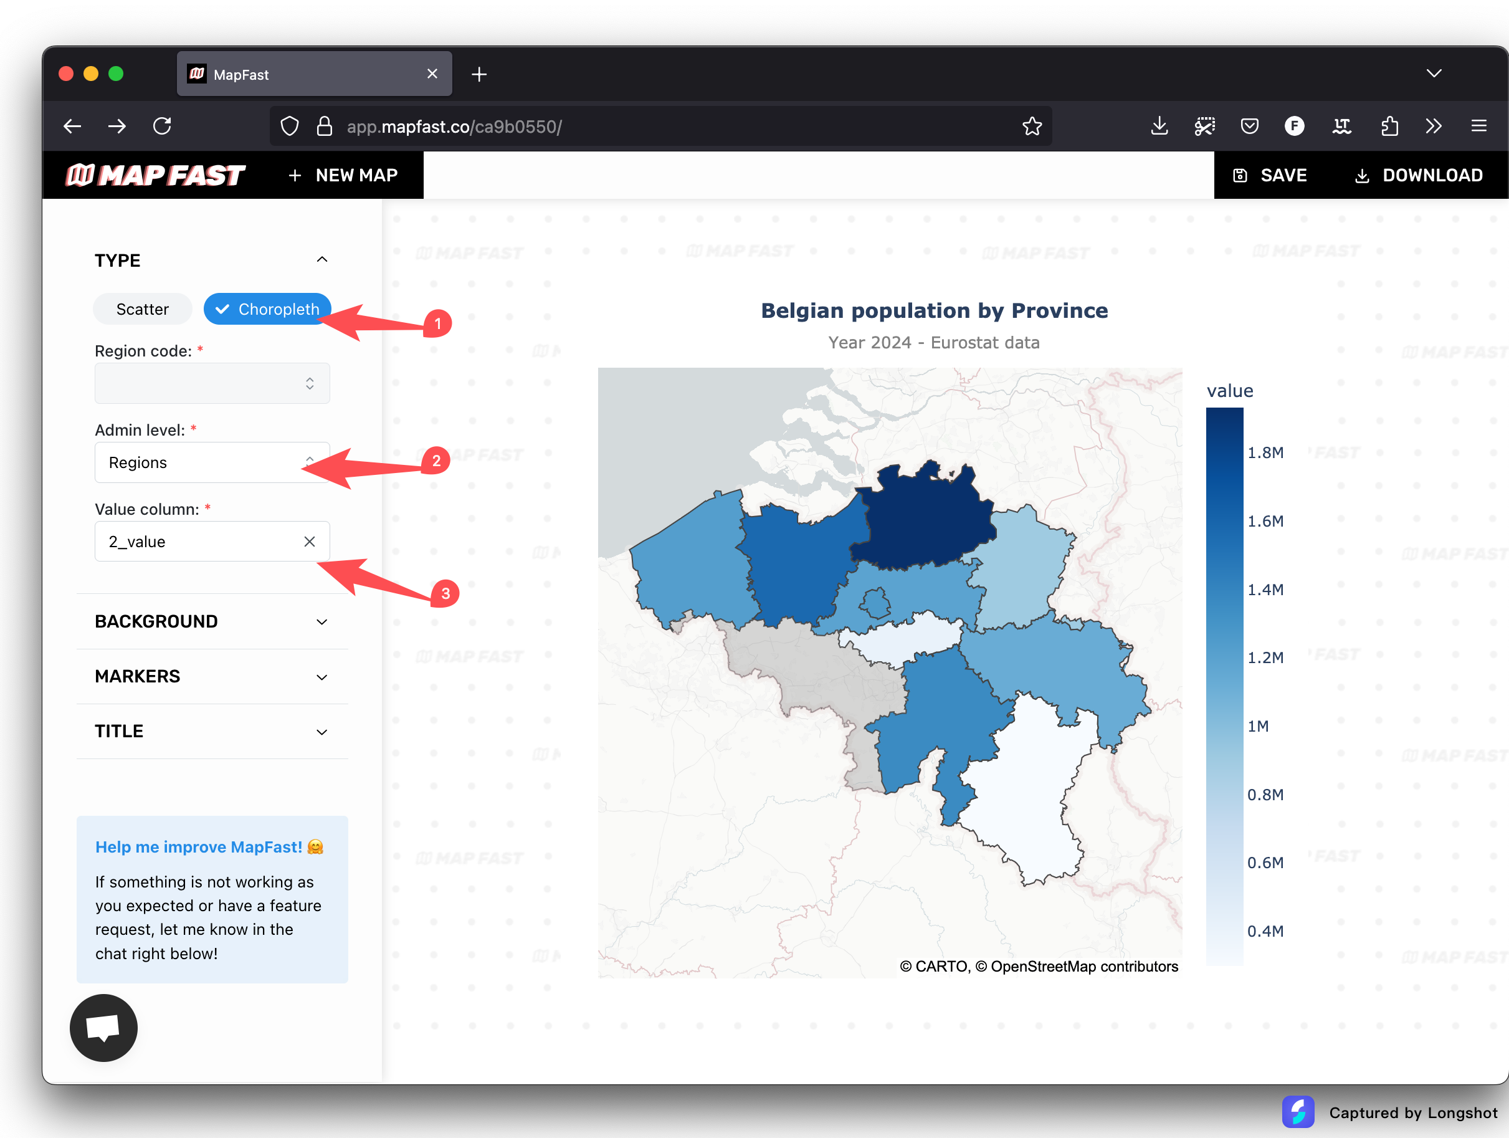Expand the BACKGROUND section
This screenshot has width=1509, height=1138.
[x=212, y=621]
